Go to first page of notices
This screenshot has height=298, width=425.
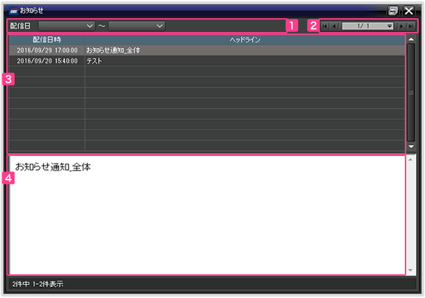pos(325,26)
